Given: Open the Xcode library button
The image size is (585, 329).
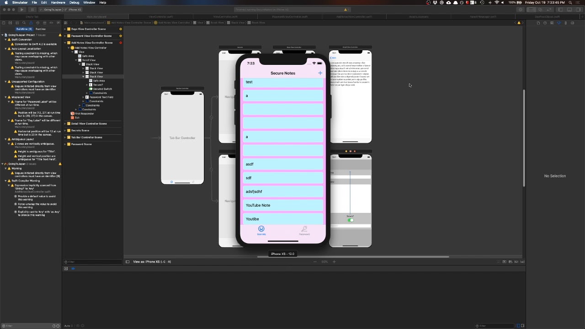Looking at the screenshot, I should point(521,10).
